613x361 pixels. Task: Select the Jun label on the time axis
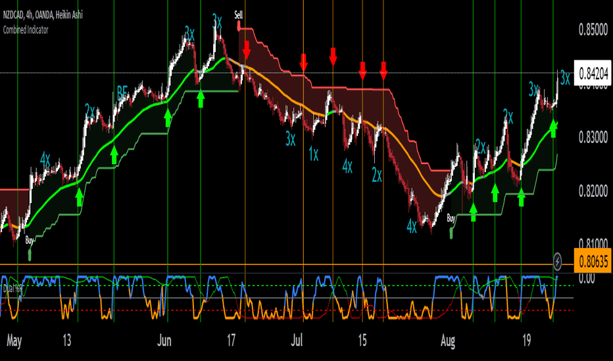pyautogui.click(x=164, y=340)
